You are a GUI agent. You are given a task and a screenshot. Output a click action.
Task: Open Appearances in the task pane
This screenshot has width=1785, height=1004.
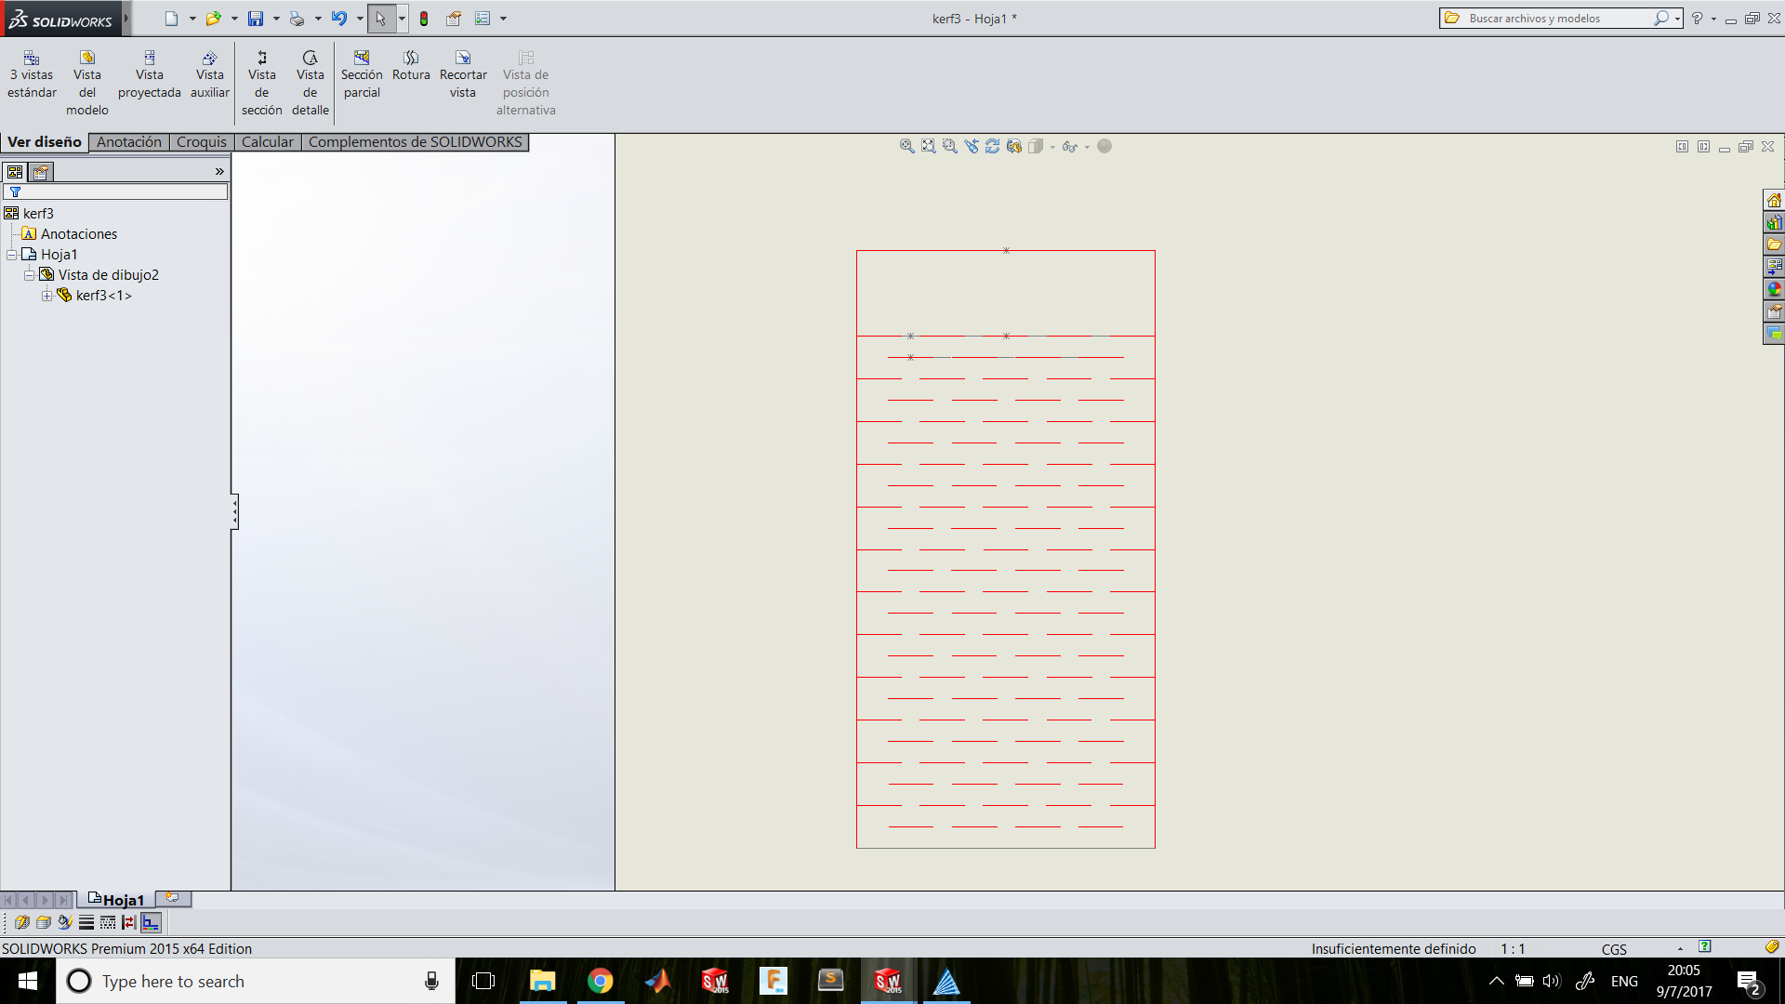1774,289
